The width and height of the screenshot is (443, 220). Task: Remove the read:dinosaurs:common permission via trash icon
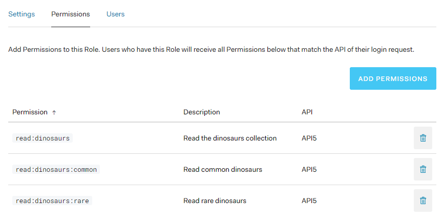[x=423, y=169]
